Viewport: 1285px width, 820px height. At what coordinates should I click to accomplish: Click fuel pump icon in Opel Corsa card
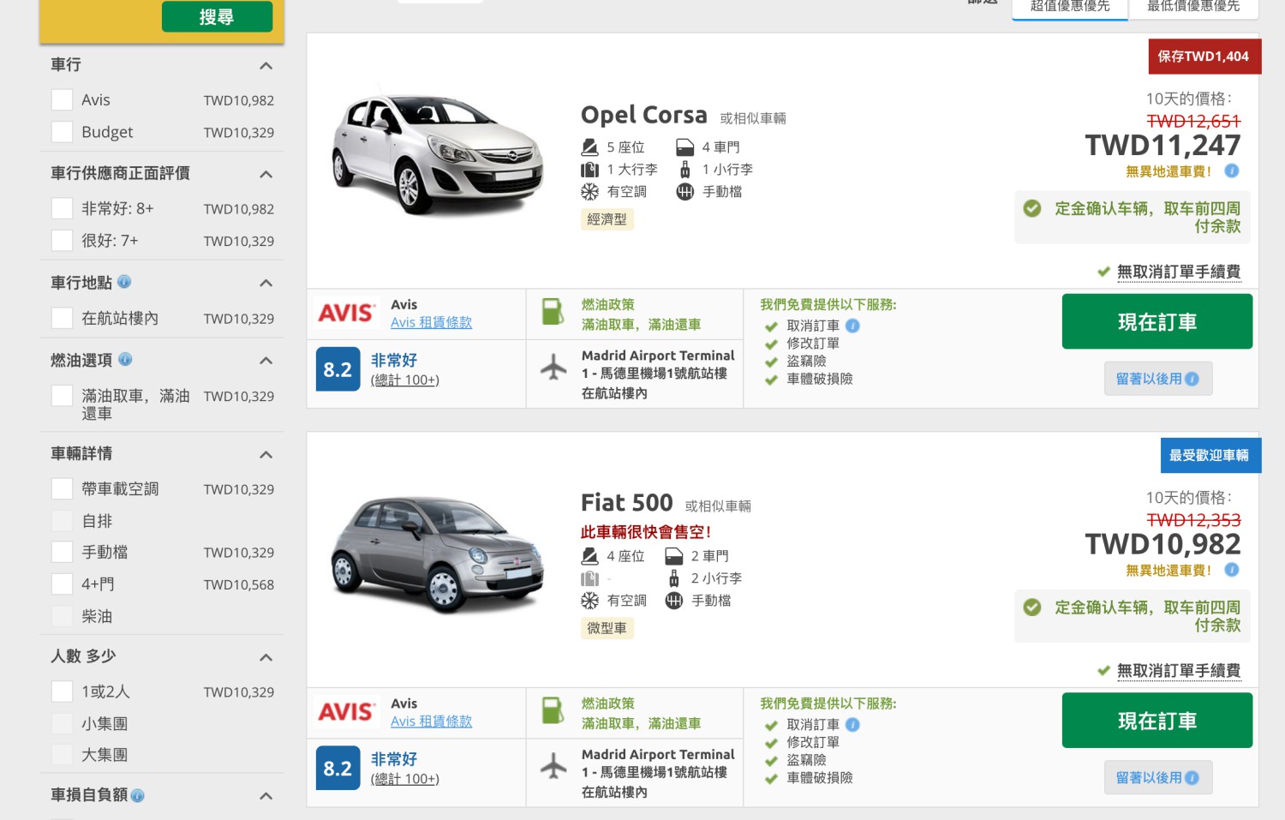point(553,311)
